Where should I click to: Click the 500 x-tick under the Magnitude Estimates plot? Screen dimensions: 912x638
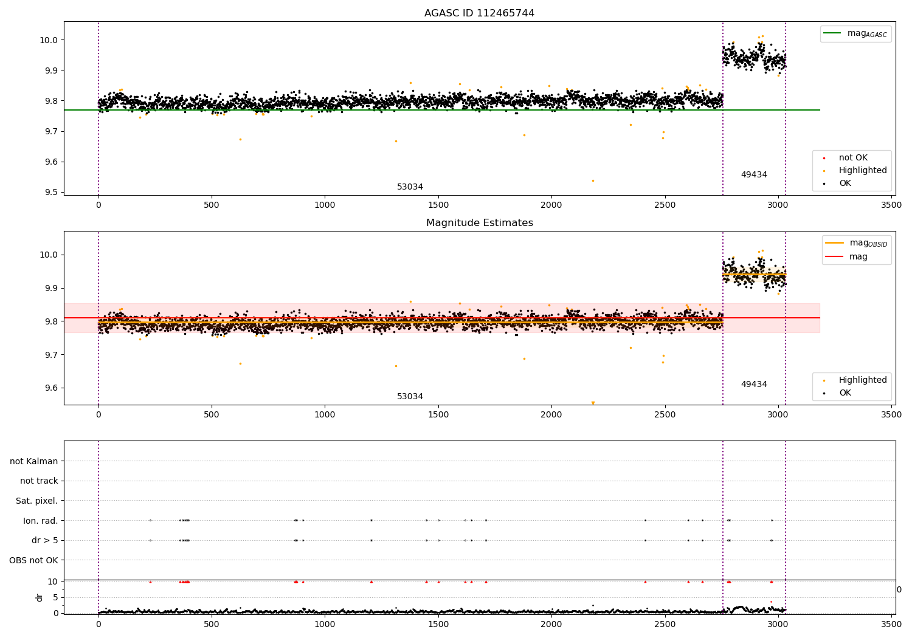click(212, 415)
